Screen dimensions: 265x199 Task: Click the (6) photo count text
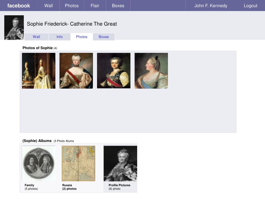[114, 189]
